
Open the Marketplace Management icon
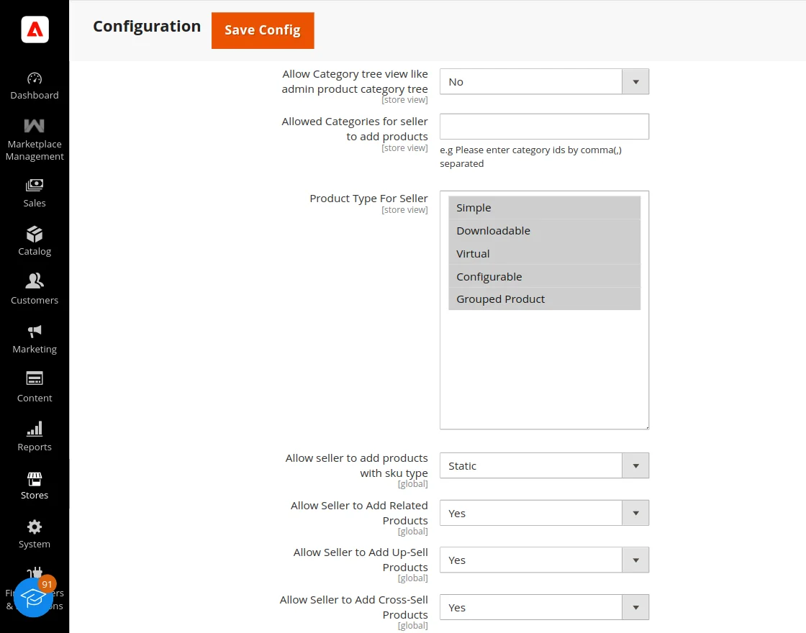(35, 126)
